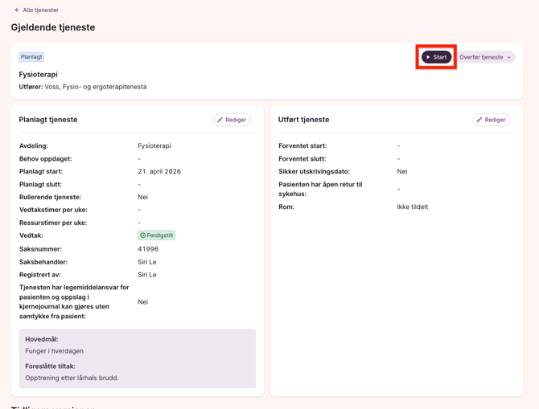Click the pencil icon in Planlagt tjeneste
Viewport: 539px width, 409px height.
[x=220, y=120]
